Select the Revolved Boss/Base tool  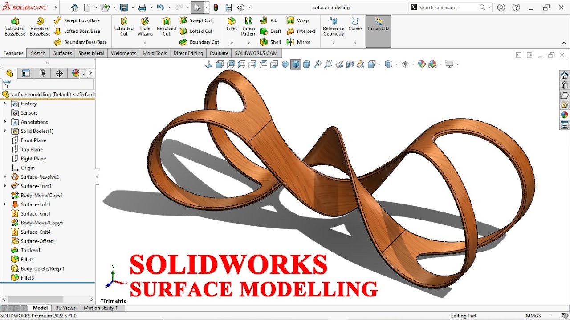[x=40, y=27]
